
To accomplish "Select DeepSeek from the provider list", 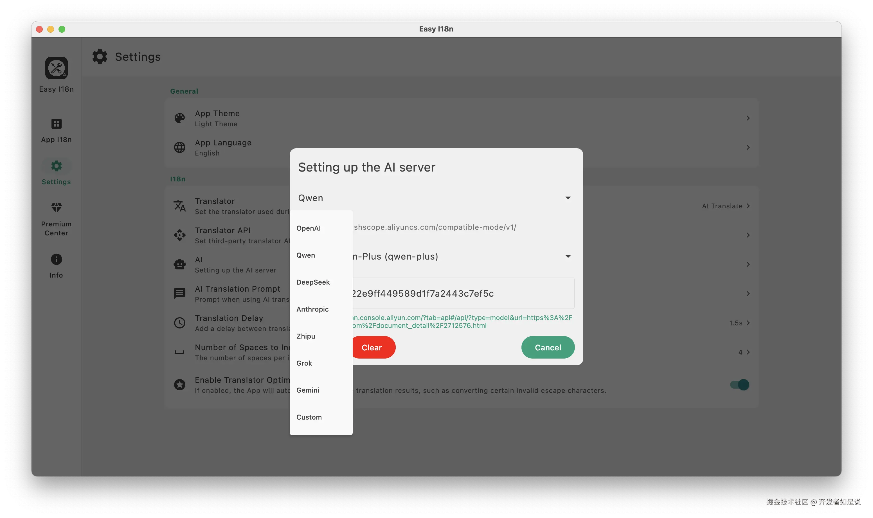I will click(313, 282).
